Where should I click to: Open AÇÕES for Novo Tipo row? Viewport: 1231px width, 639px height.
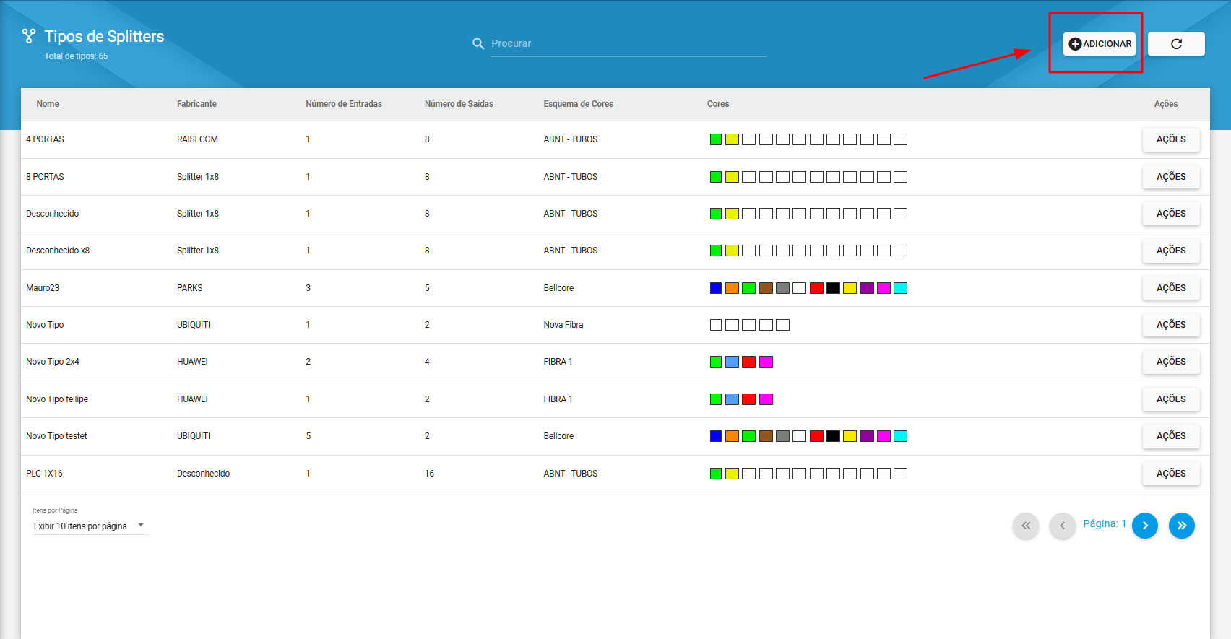tap(1171, 325)
